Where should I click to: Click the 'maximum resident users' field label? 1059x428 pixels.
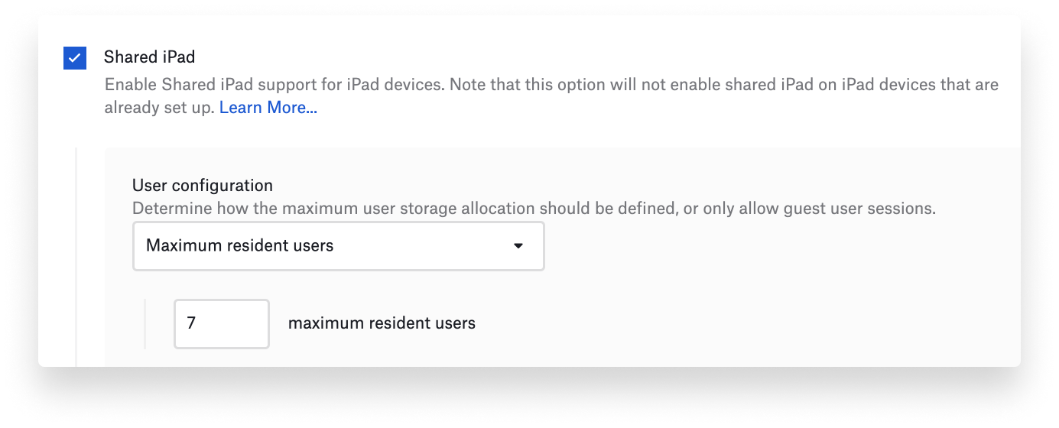tap(382, 323)
